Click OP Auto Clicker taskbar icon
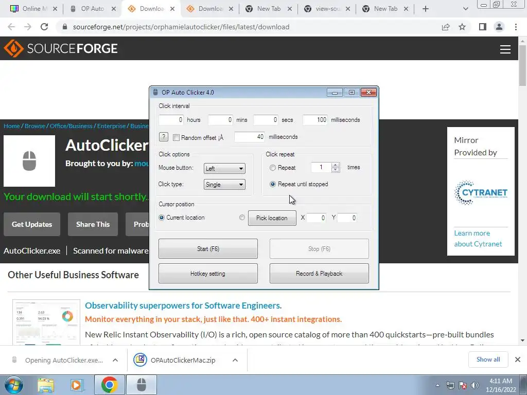 (142, 385)
